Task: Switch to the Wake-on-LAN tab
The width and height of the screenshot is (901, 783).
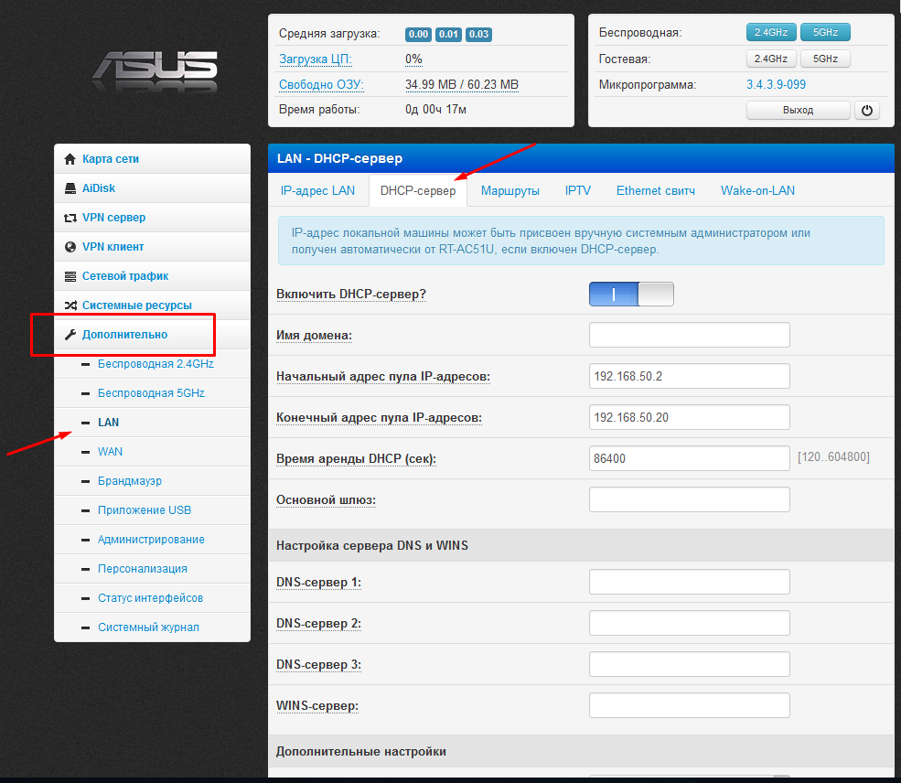Action: click(x=757, y=191)
